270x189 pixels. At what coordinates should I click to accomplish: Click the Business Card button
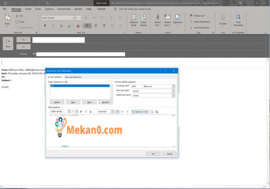[x=140, y=112]
